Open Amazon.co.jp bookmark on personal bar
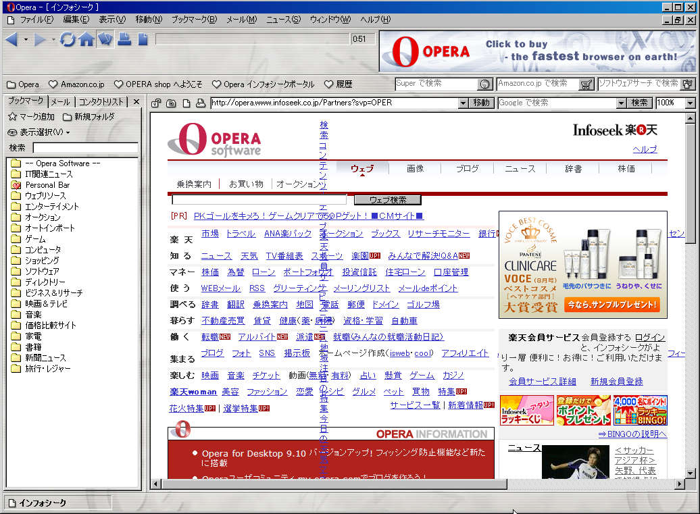The width and height of the screenshot is (700, 514). coord(76,84)
